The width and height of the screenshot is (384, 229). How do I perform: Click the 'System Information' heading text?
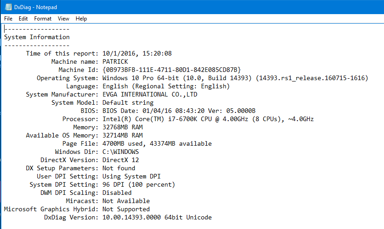(37, 37)
